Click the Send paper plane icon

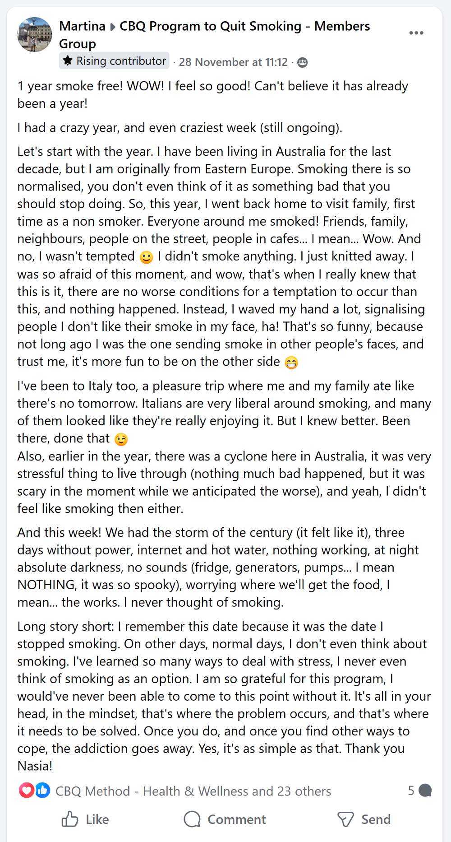tap(346, 819)
